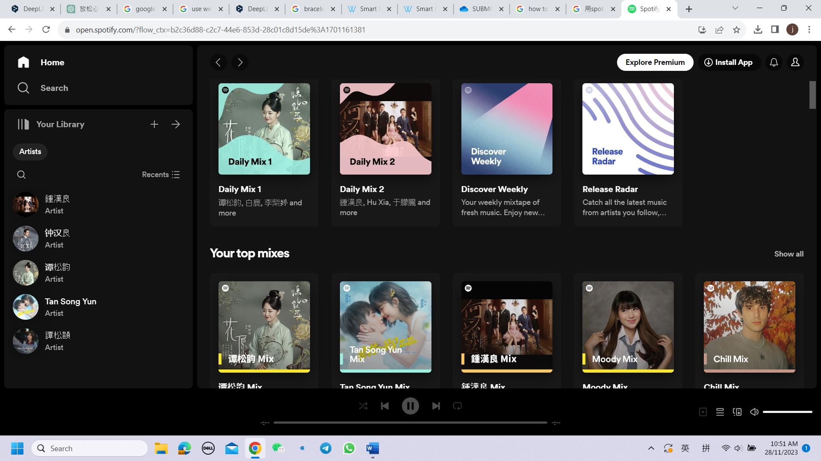Click the Queue icon in player bar

click(720, 412)
